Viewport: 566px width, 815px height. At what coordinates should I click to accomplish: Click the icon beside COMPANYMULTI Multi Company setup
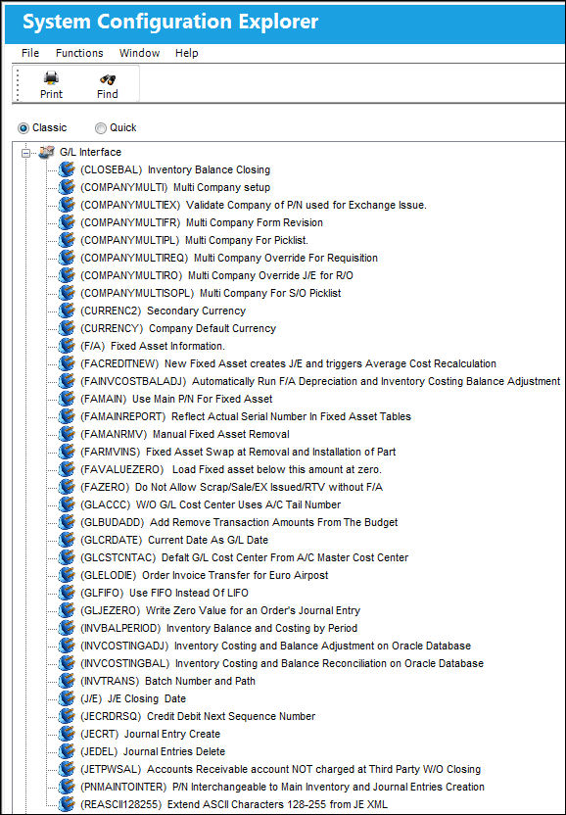(67, 187)
